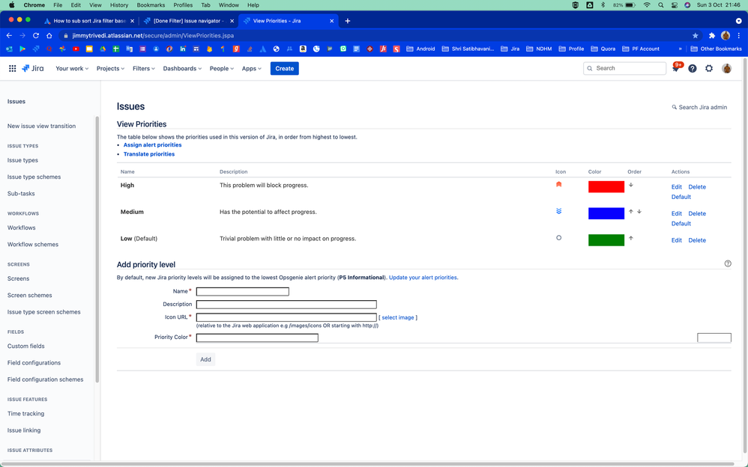Viewport: 748px width, 467px height.
Task: Move Low priority up using the arrow
Action: [x=630, y=239]
